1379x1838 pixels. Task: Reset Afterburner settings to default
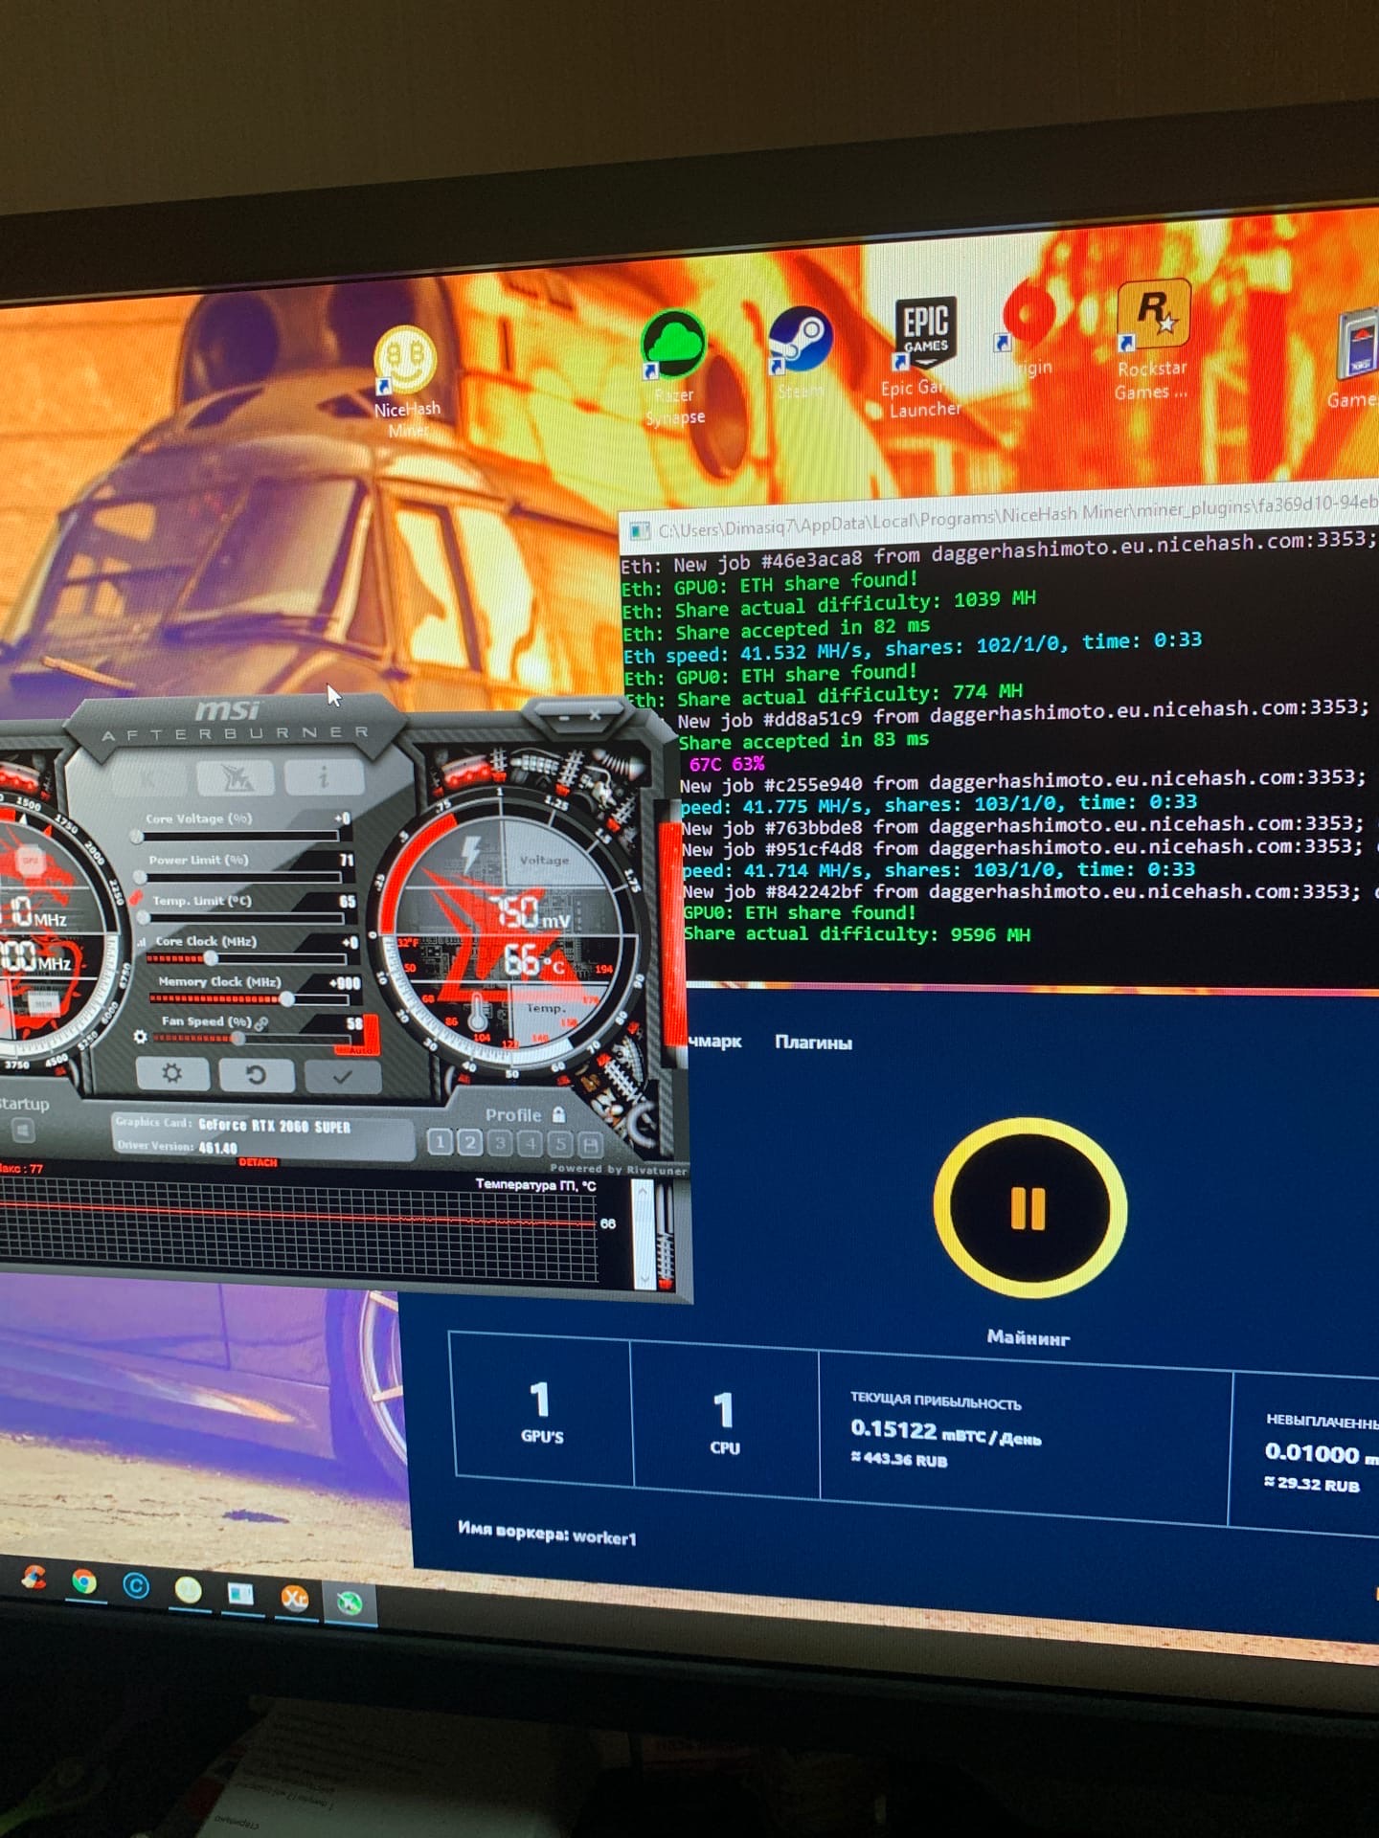256,1075
